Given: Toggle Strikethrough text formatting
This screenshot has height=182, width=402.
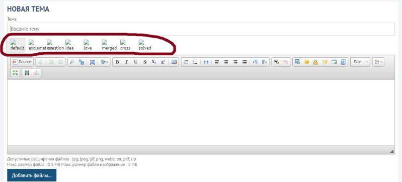Looking at the screenshot, I should [145, 62].
